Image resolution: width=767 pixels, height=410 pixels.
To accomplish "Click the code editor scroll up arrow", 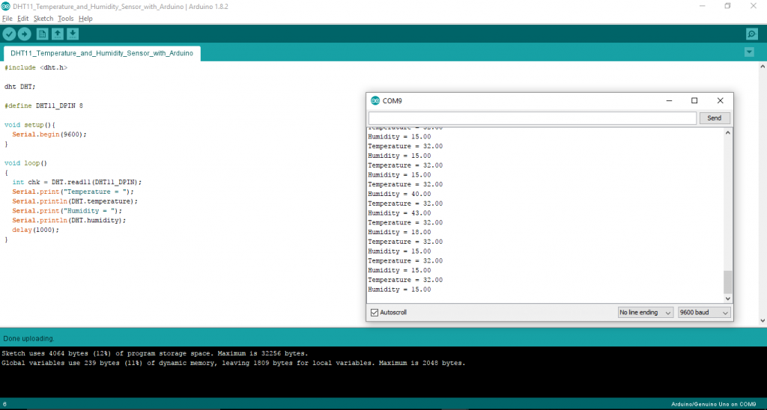I will (x=763, y=67).
